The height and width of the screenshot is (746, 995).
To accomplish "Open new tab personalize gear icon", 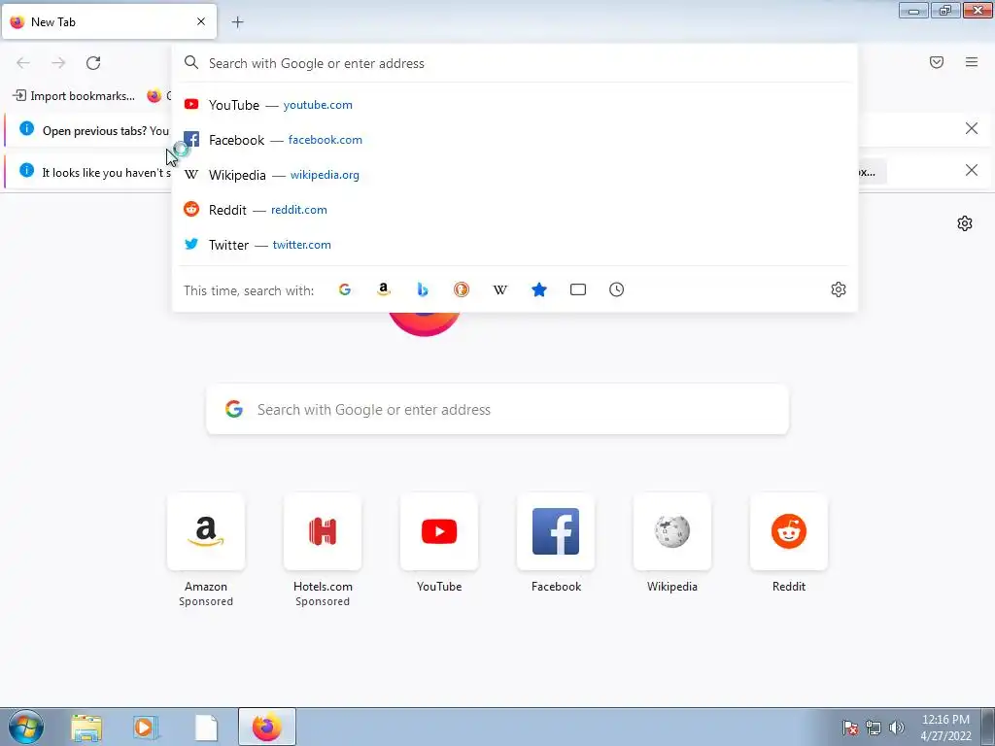I will 965,223.
